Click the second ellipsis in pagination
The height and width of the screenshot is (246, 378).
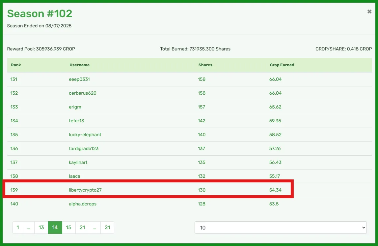[95, 228]
